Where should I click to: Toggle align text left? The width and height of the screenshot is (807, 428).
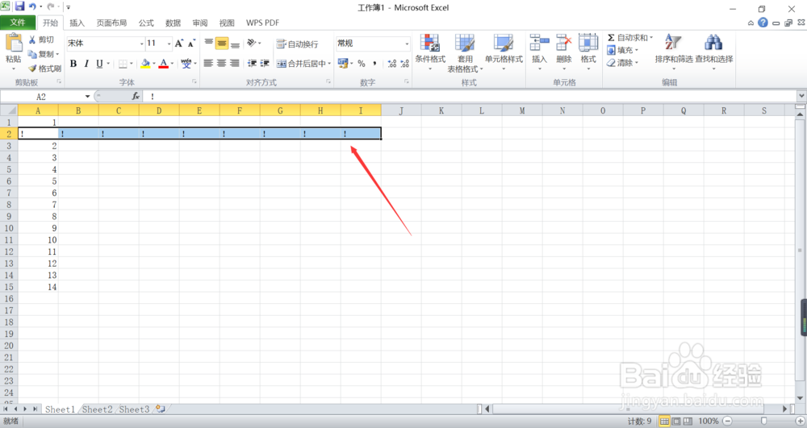[x=208, y=63]
